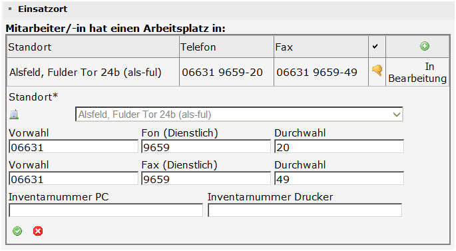Screen dimensions: 456x251
Task: Cancel editing with the red X icon
Action: click(38, 231)
